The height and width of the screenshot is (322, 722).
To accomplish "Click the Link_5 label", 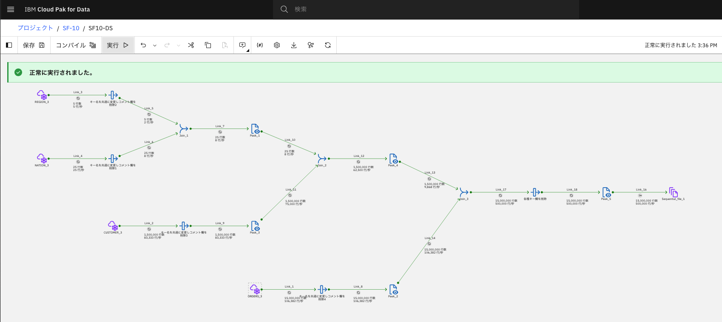I will click(149, 108).
